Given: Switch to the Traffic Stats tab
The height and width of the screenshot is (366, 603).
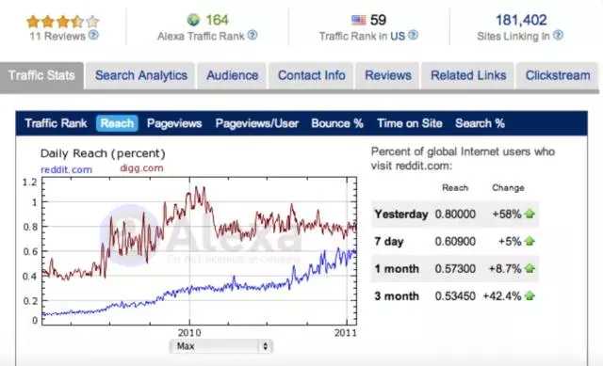Looking at the screenshot, I should [x=41, y=75].
